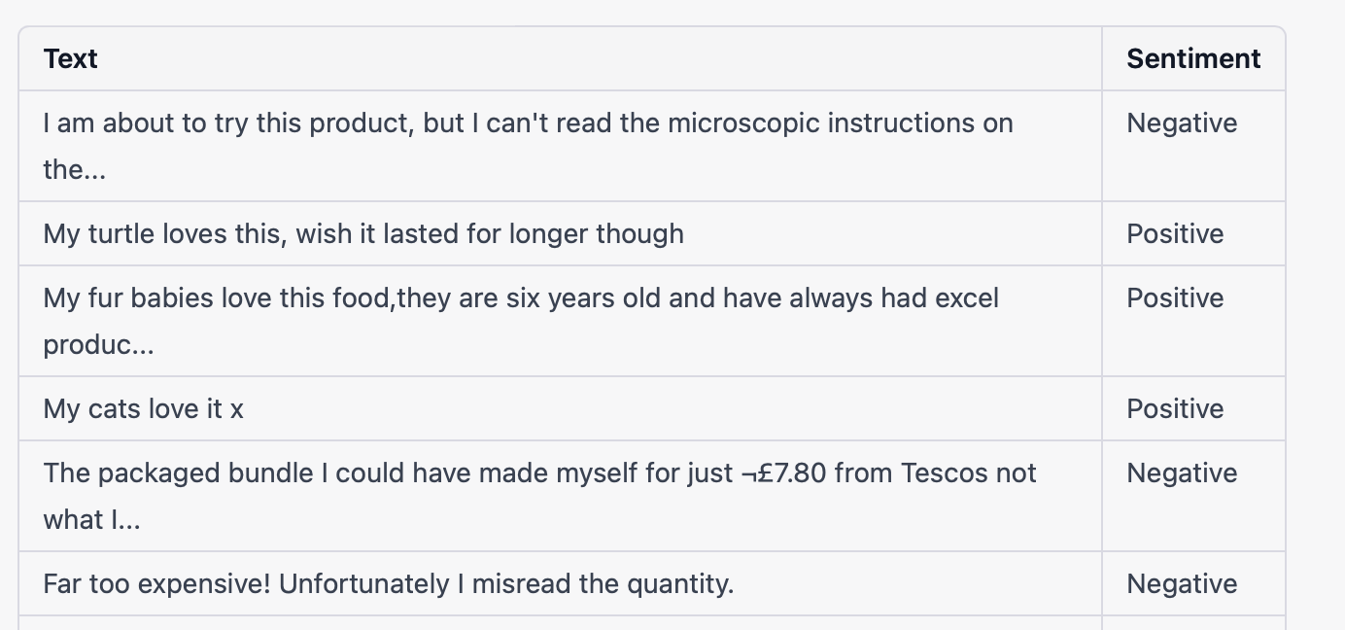This screenshot has height=630, width=1345.
Task: Click the Sentiment column header
Action: (1193, 59)
